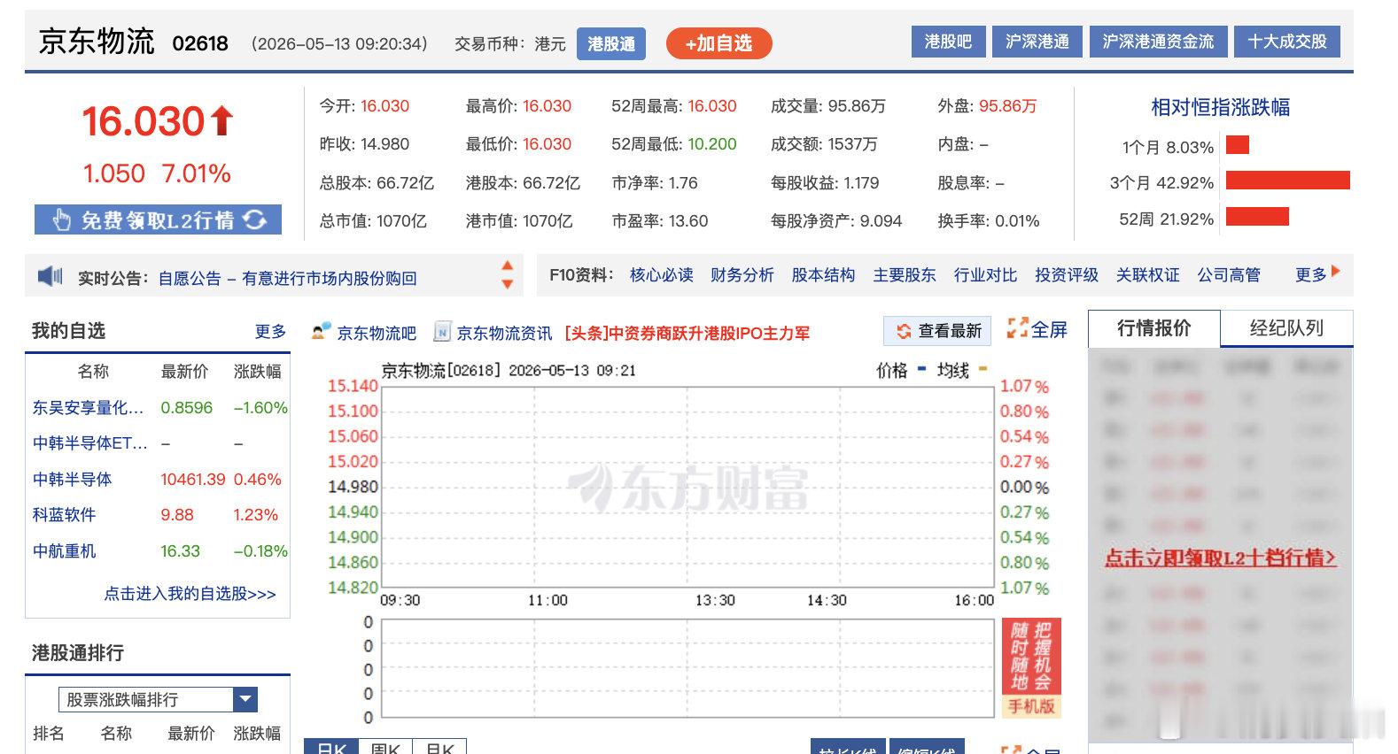This screenshot has height=754, width=1398.
Task: Click the orange 均线 legend marker
Action: pyautogui.click(x=982, y=368)
